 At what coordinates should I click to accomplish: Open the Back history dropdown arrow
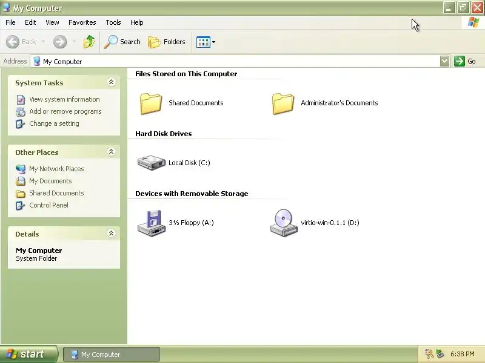coord(43,42)
